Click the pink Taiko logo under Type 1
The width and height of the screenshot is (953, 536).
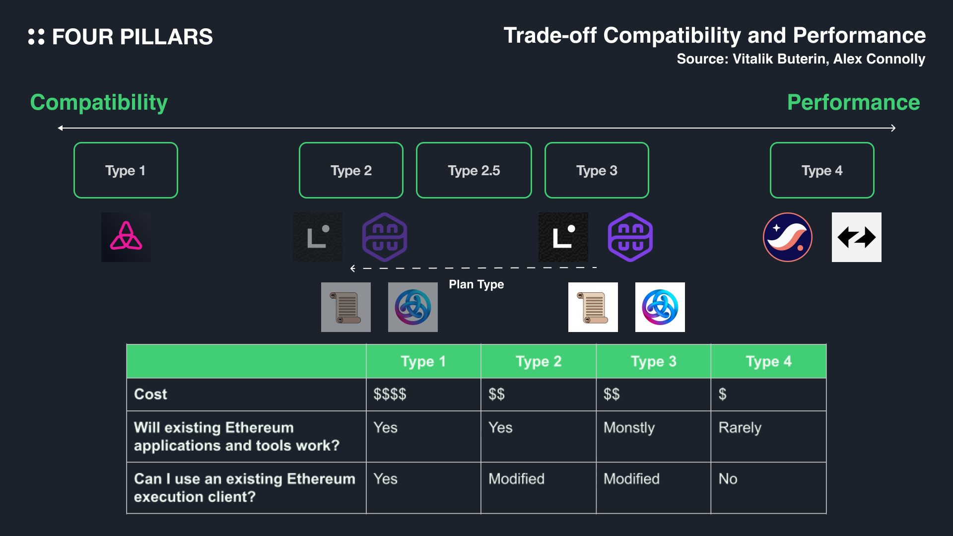click(126, 237)
